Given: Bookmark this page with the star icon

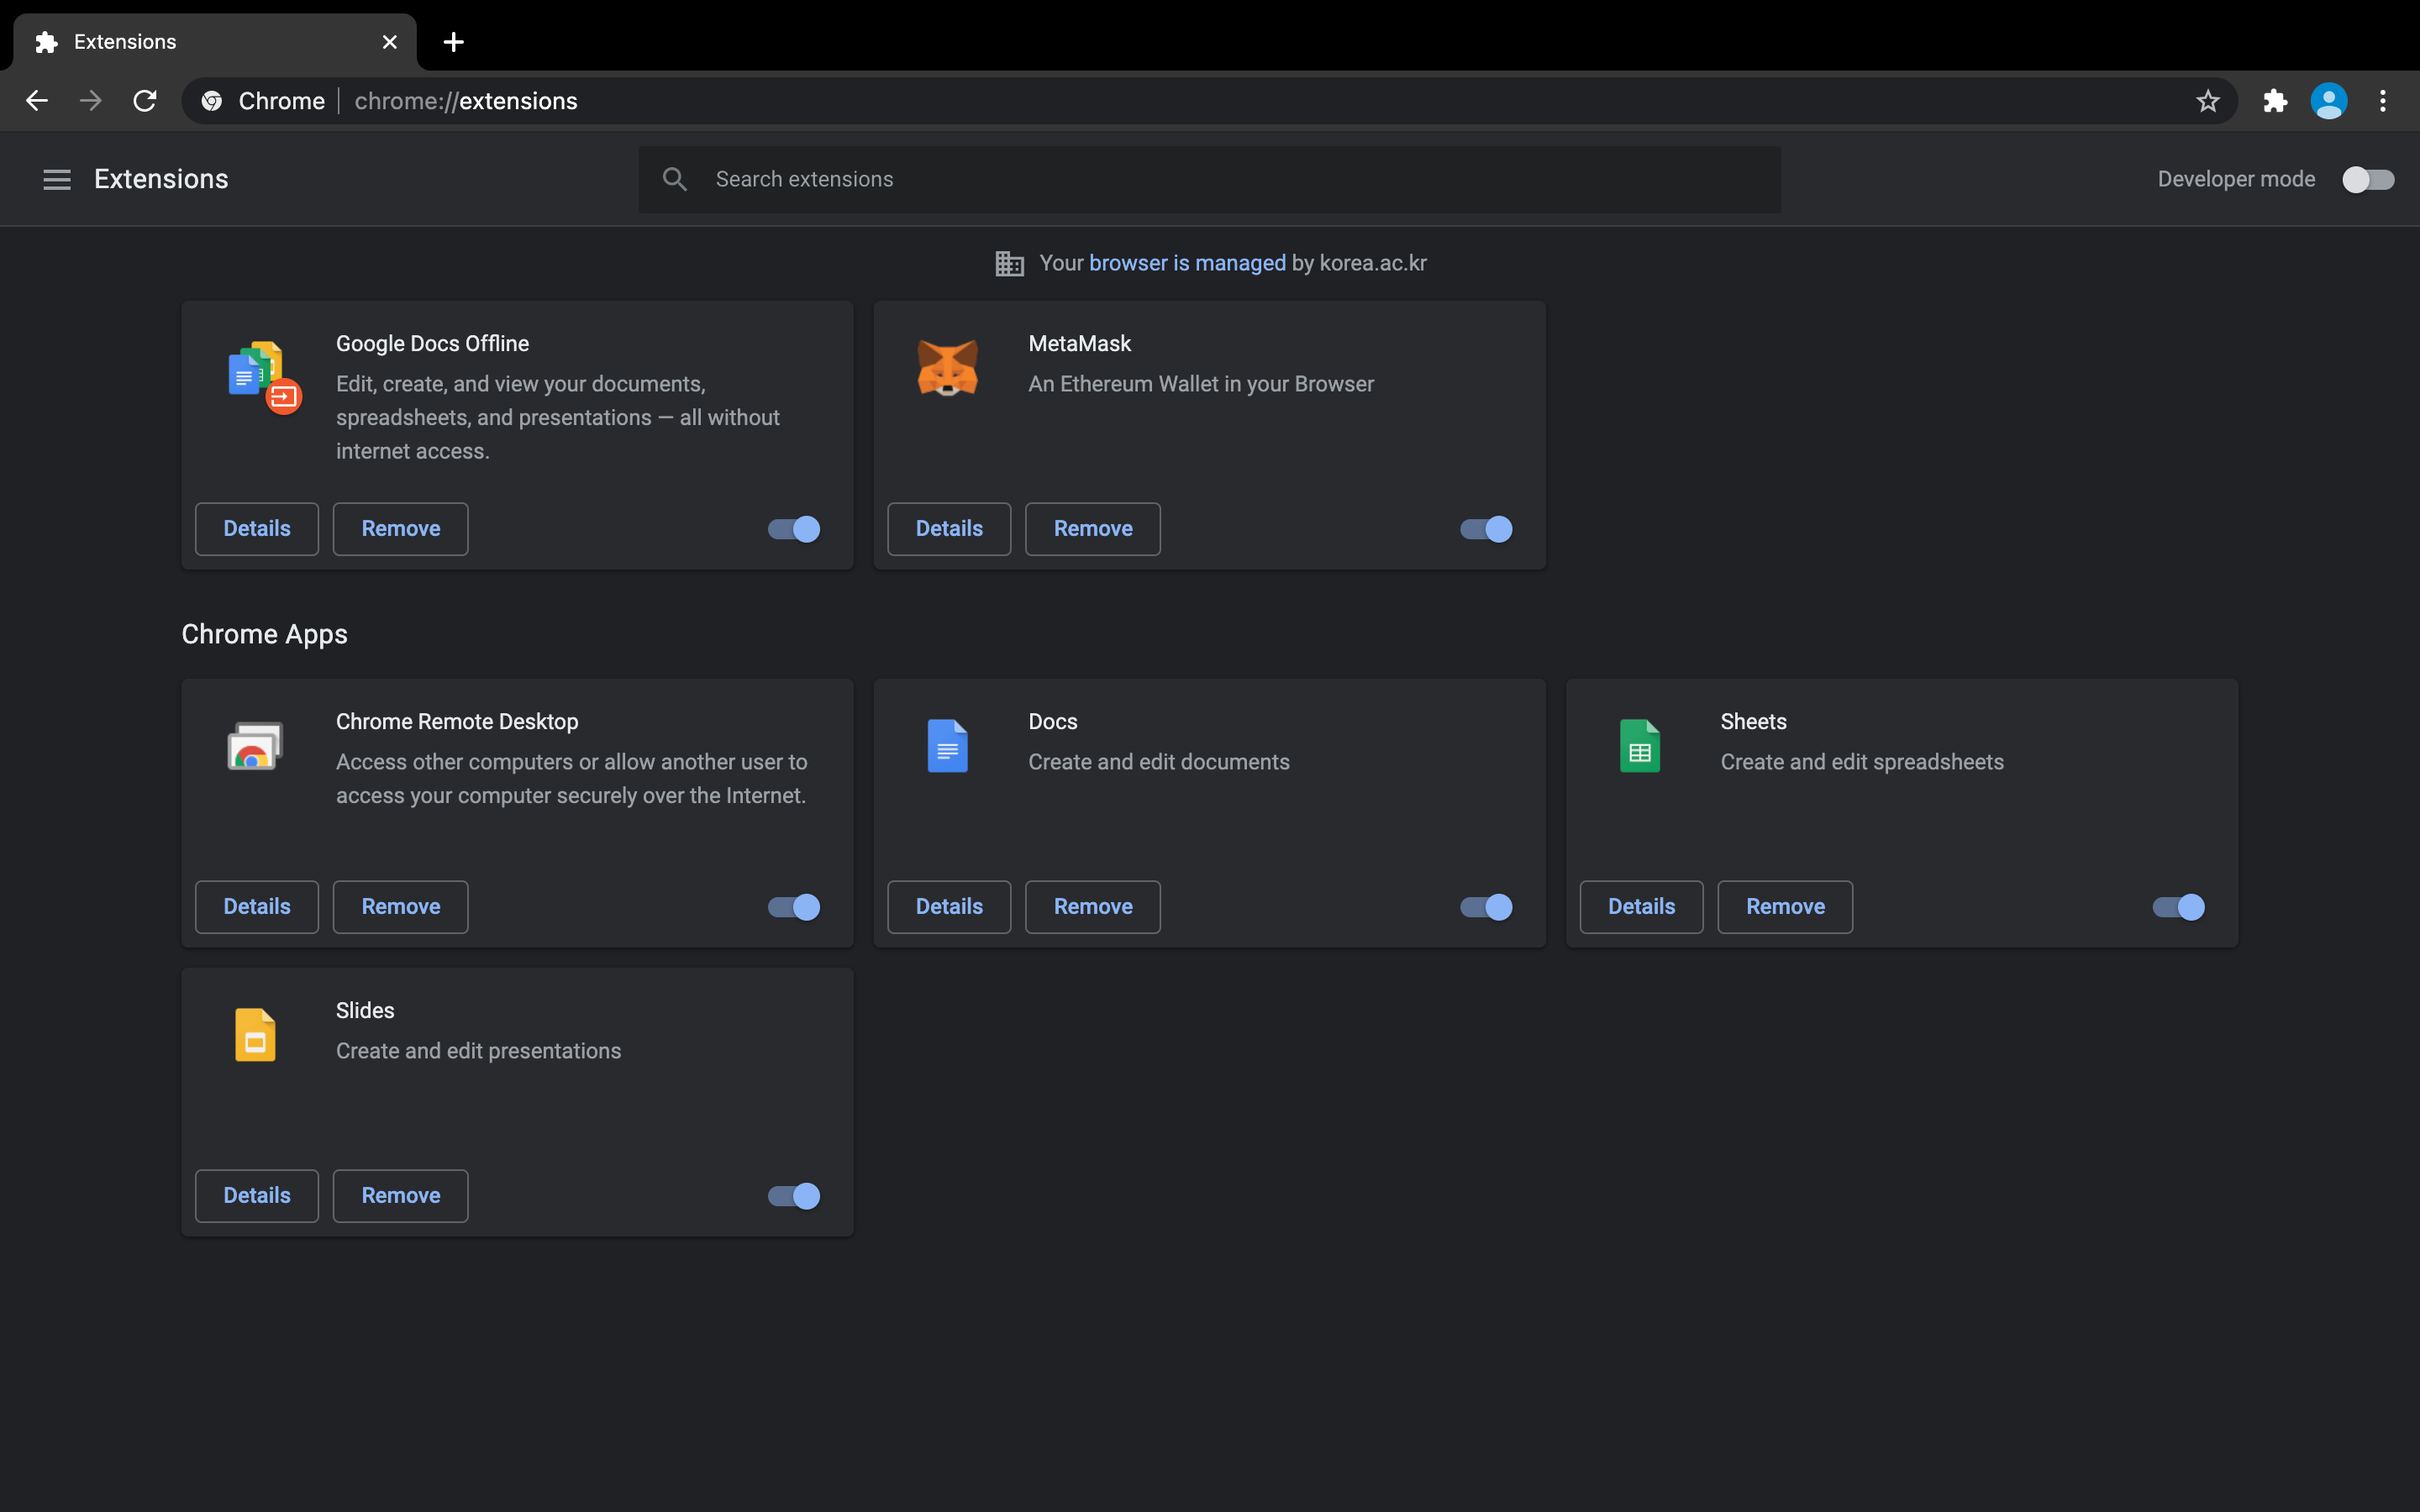Looking at the screenshot, I should 2208,101.
